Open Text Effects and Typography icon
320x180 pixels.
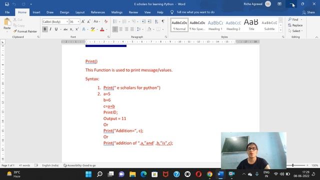click(x=83, y=29)
